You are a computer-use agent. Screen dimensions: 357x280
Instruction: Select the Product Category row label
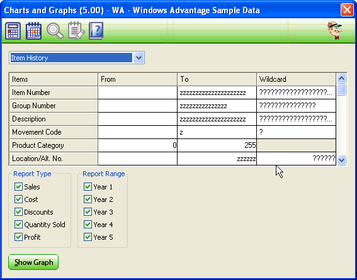[54, 145]
